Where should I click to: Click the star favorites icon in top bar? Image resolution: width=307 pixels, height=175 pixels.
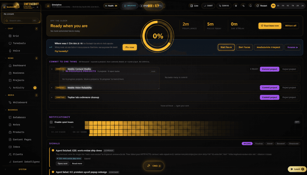236,6
